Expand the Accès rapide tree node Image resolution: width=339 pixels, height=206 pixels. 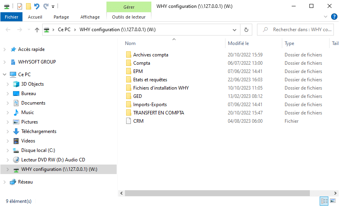click(x=5, y=50)
